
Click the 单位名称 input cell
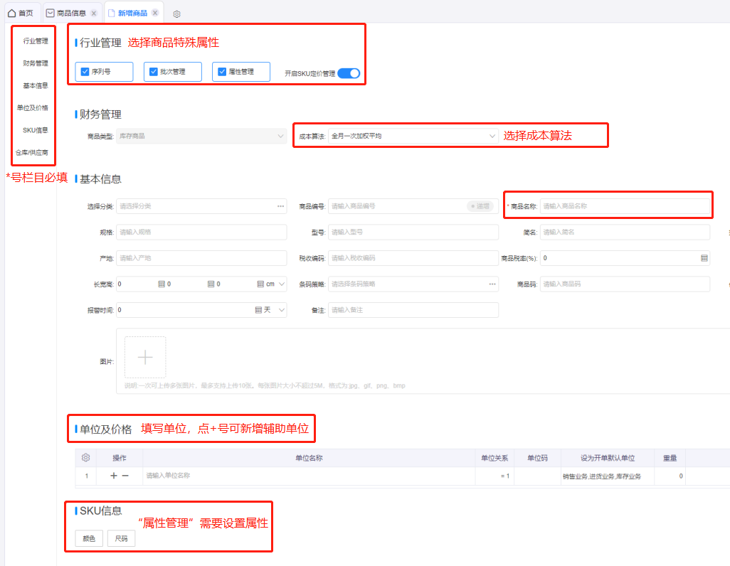pyautogui.click(x=309, y=476)
